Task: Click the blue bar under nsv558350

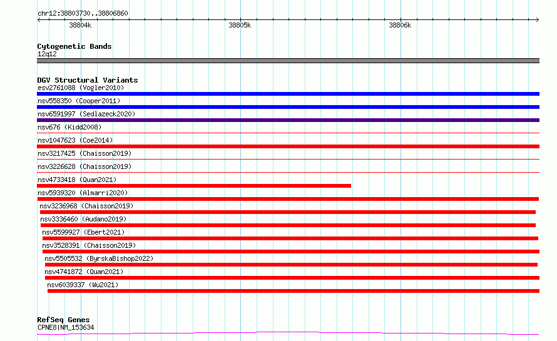Action: pyautogui.click(x=288, y=107)
